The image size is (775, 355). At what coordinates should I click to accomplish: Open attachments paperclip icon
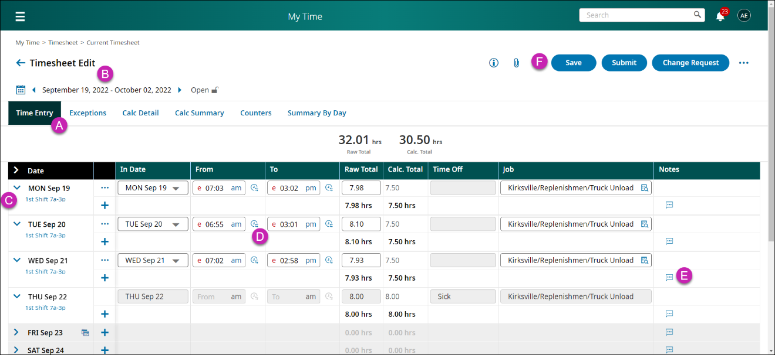point(516,63)
